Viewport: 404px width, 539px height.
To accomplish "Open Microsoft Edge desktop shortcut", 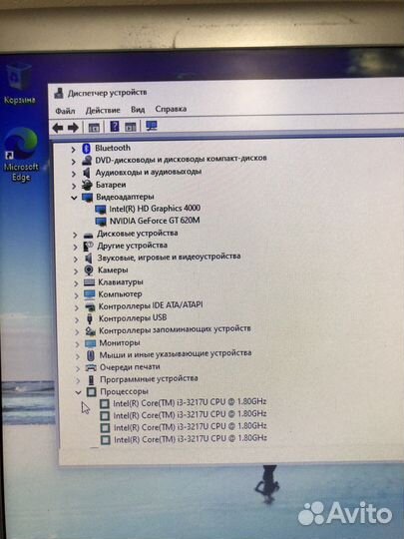I will [x=21, y=155].
